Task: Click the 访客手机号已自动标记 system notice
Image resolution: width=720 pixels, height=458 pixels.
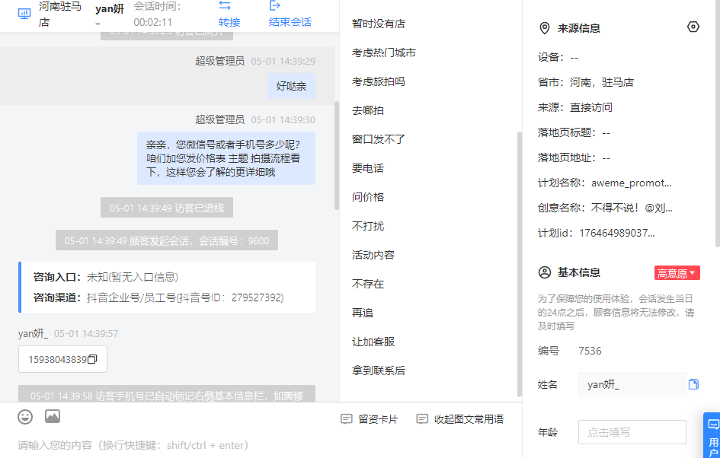Action: pos(167,394)
